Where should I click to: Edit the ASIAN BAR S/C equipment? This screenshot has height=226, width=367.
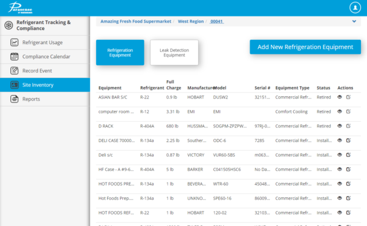[x=348, y=97]
